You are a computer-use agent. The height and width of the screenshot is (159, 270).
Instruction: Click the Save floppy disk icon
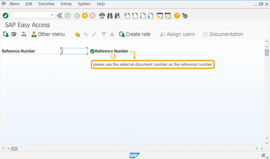[67, 16]
